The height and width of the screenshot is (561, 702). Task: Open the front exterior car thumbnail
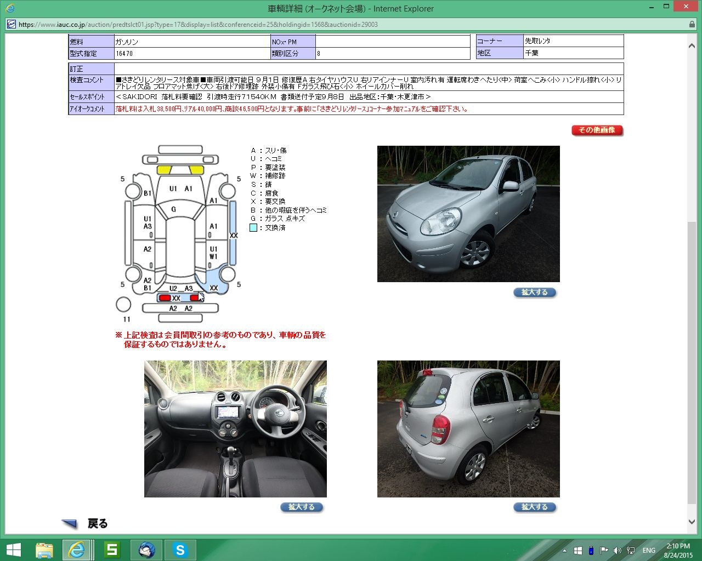coord(468,214)
